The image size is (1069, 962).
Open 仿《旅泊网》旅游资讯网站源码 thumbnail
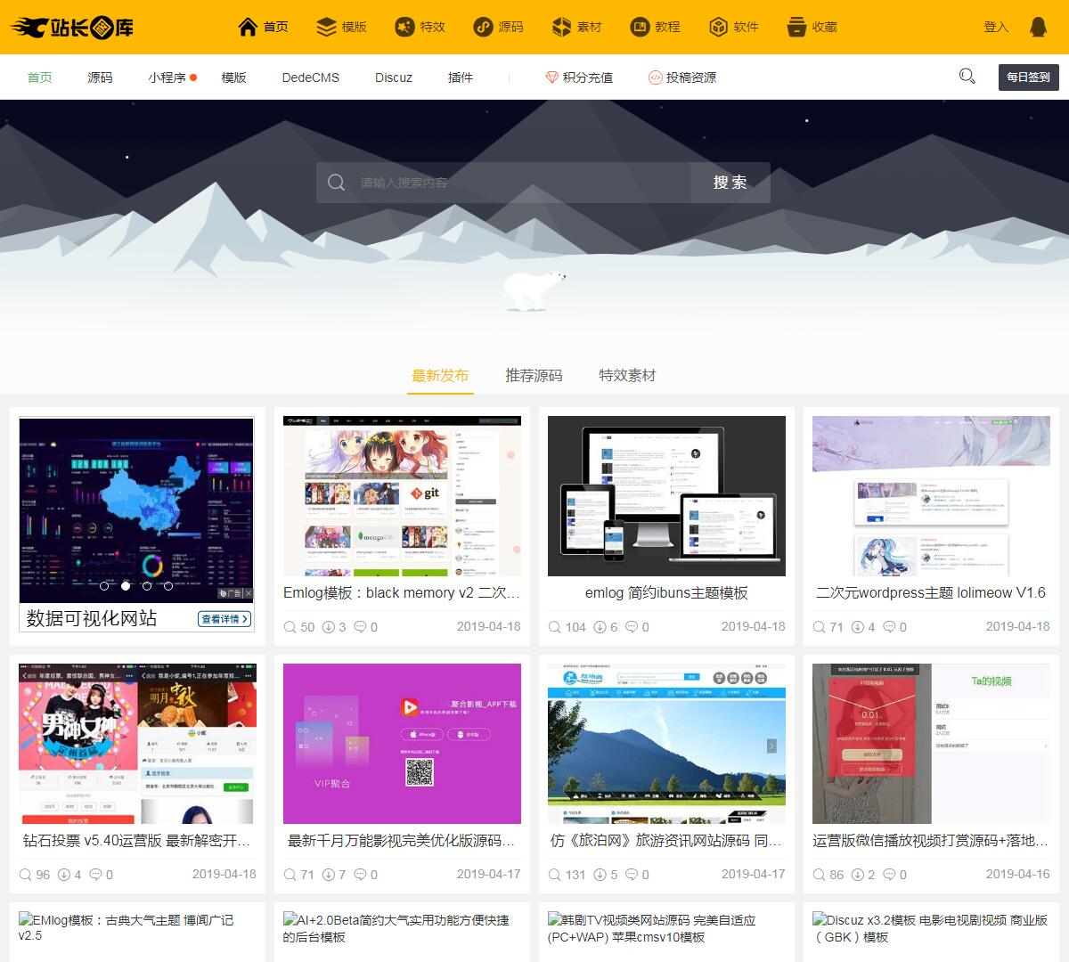tap(666, 744)
